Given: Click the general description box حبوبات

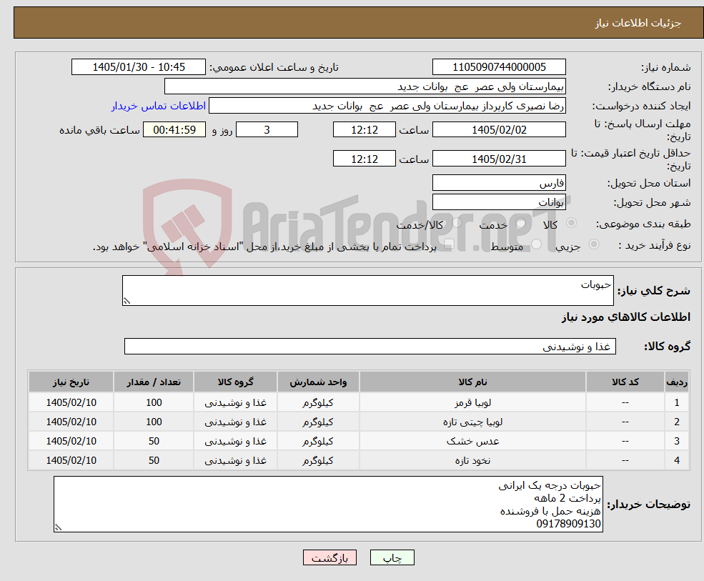Looking at the screenshot, I should pyautogui.click(x=367, y=290).
